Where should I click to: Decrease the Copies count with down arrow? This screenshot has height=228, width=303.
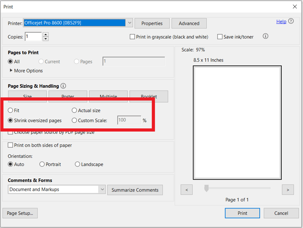(46, 39)
